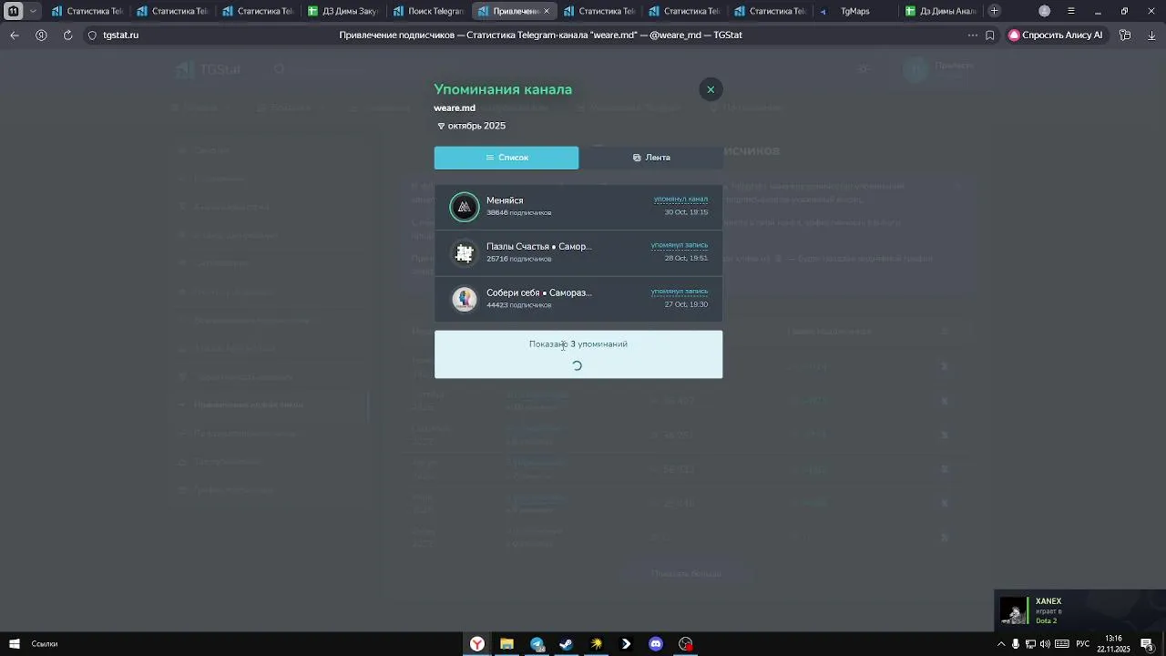
Task: Open site info icon before tgstat.ru
Action: coord(92,36)
